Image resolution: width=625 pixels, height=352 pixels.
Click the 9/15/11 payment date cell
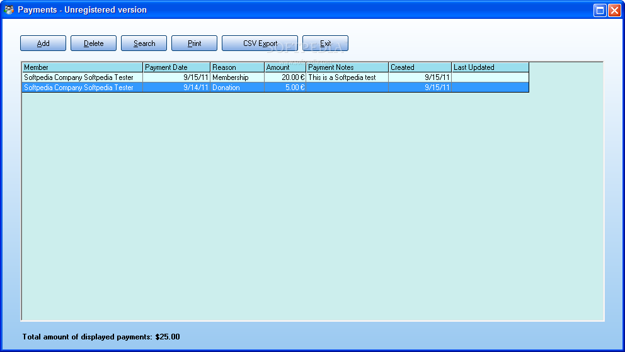coord(176,77)
